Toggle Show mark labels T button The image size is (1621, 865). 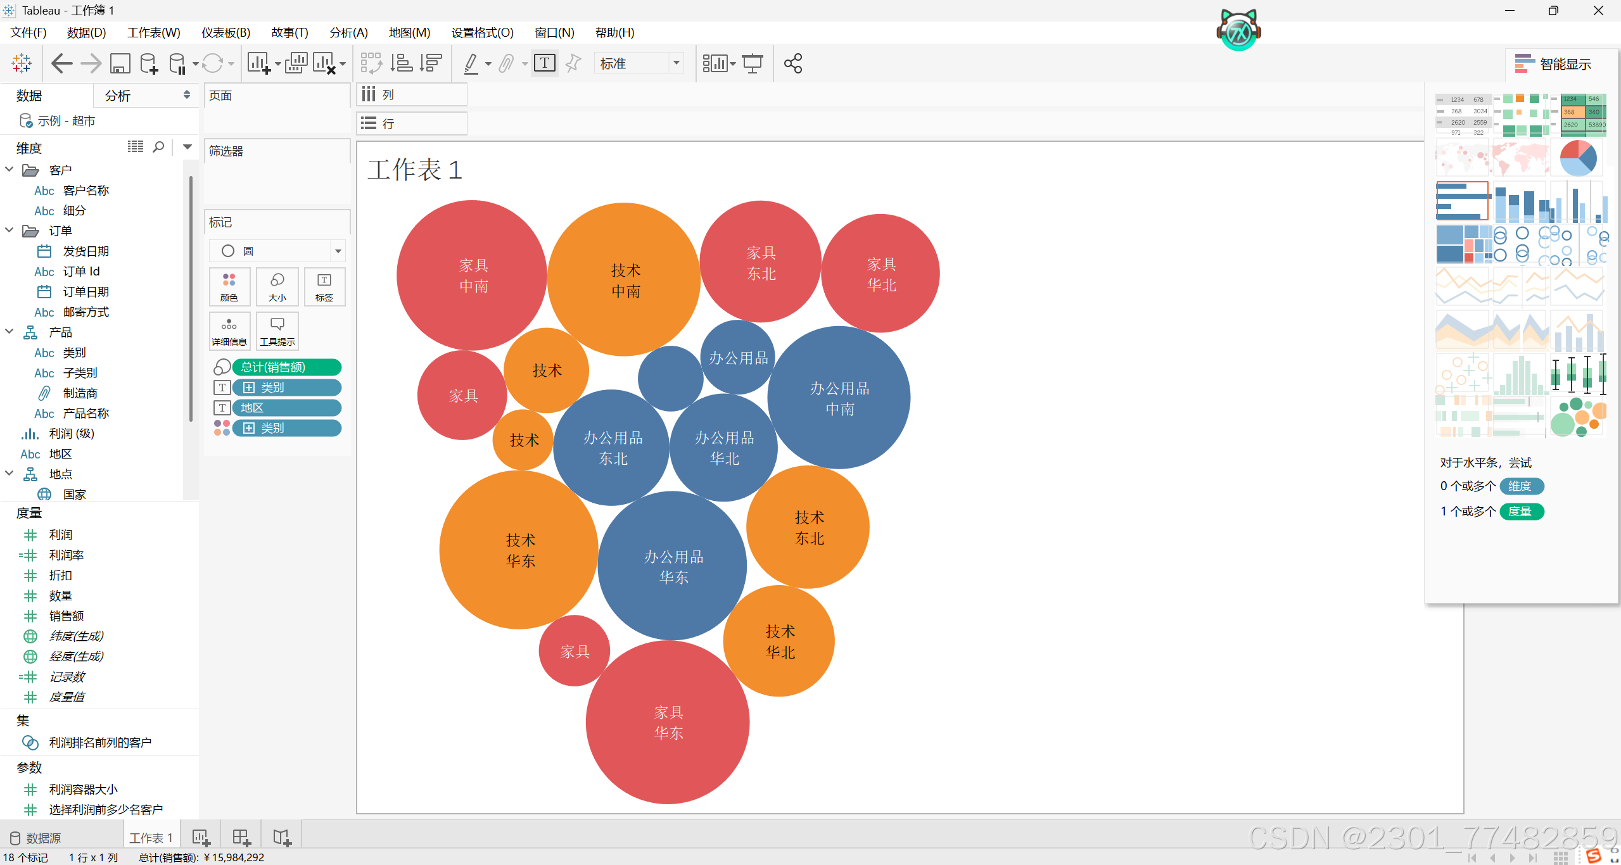click(544, 63)
